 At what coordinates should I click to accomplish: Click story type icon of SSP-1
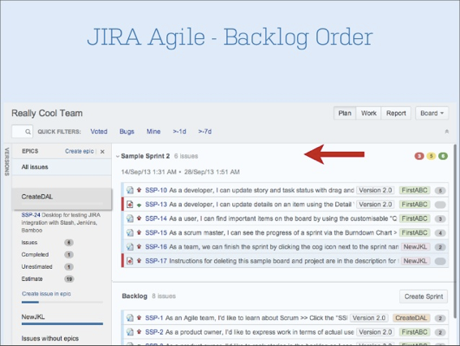pos(130,318)
